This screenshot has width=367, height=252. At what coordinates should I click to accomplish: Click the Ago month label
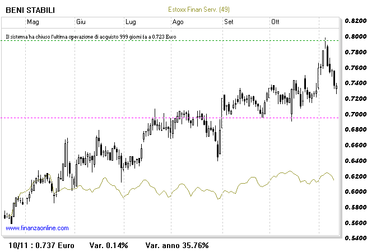(x=178, y=22)
